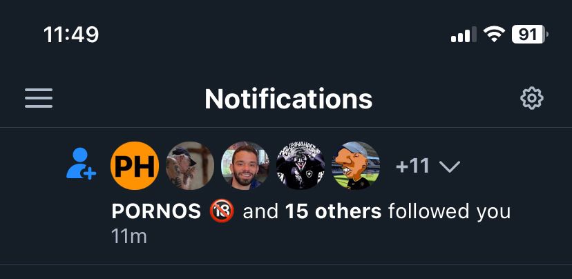Screen dimensions: 572x279
Task: Open the smiling bearded man avatar
Action: (x=245, y=166)
